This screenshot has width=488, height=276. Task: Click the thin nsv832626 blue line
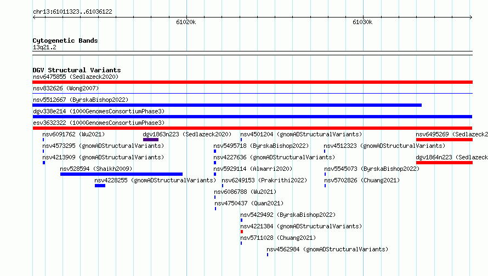pos(252,93)
